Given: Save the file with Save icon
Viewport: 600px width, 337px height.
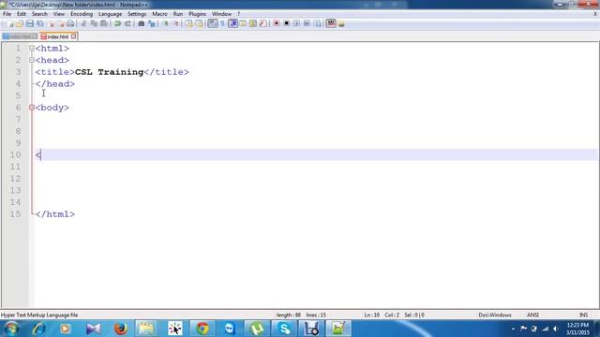Looking at the screenshot, I should pos(29,23).
